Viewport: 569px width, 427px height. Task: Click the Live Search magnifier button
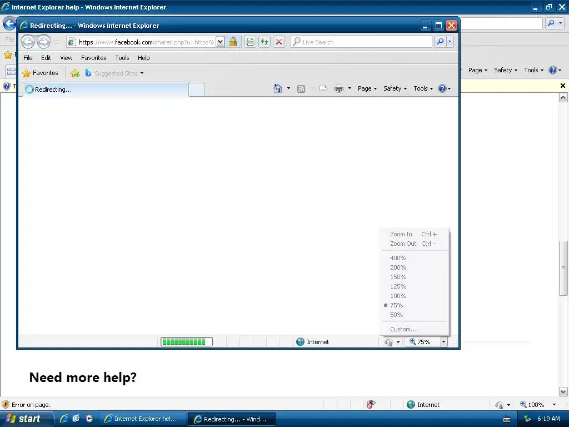440,42
